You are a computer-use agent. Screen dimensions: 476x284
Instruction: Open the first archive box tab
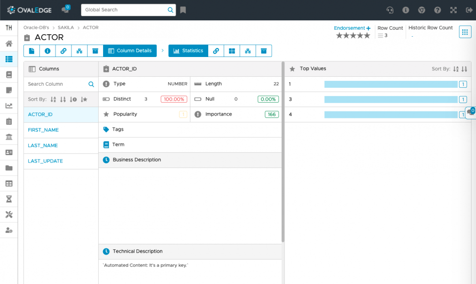tap(95, 51)
